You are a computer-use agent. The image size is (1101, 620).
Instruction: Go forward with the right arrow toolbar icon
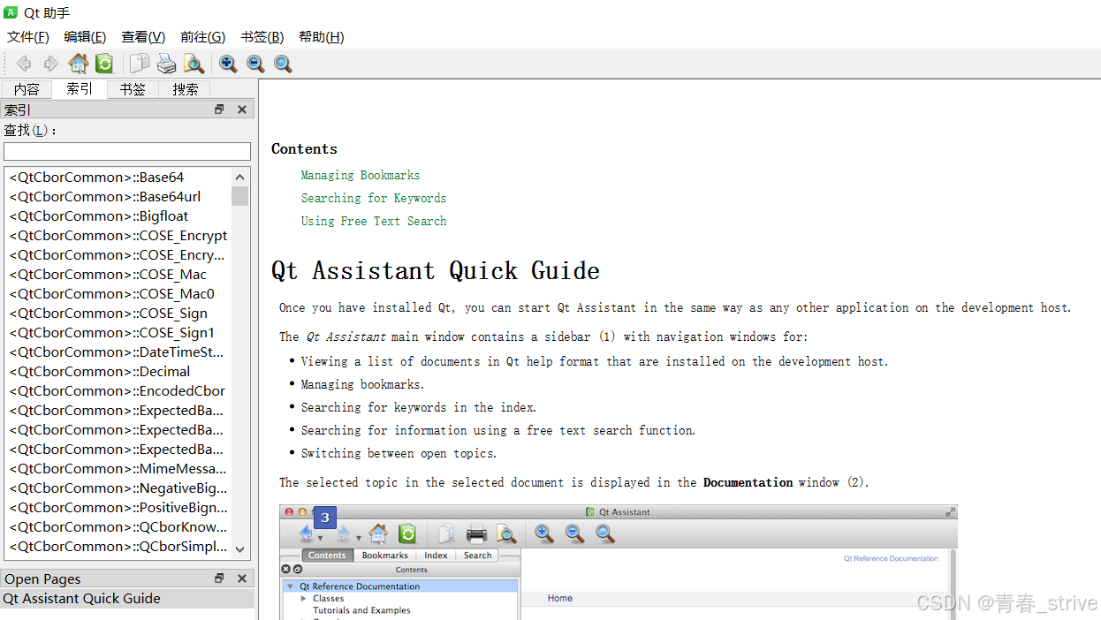(x=51, y=64)
